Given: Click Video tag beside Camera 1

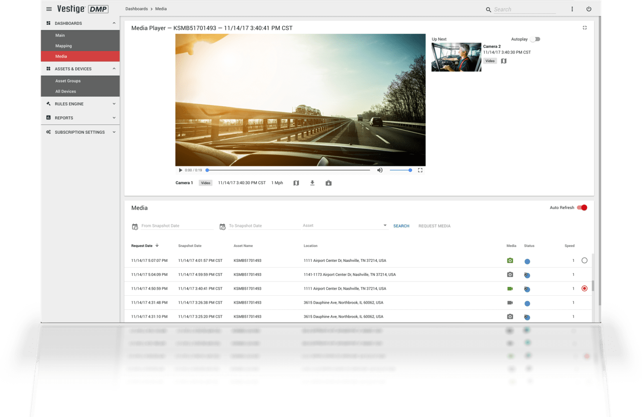Looking at the screenshot, I should click(206, 183).
